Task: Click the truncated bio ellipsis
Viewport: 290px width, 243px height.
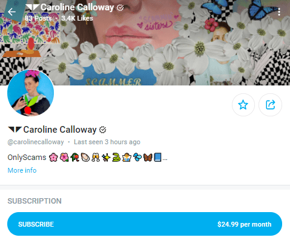Action: 165,159
